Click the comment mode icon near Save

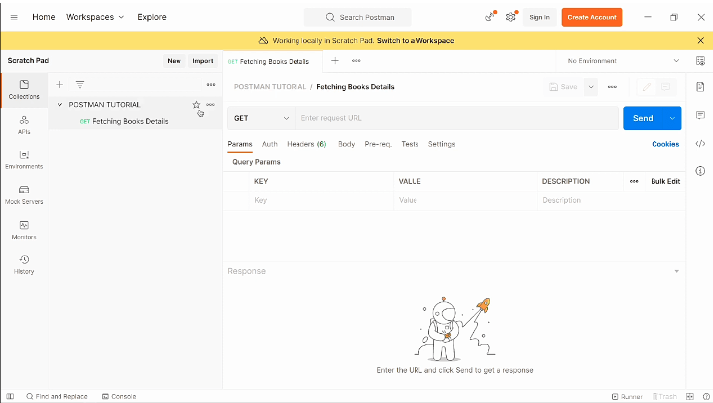pyautogui.click(x=665, y=87)
